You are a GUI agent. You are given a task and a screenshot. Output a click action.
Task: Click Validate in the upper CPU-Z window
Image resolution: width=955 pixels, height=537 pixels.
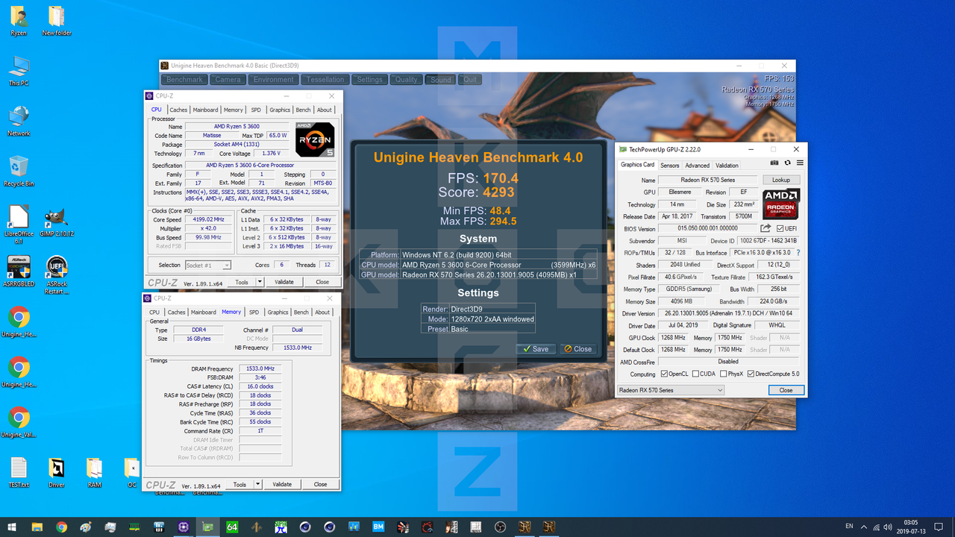[x=284, y=282]
